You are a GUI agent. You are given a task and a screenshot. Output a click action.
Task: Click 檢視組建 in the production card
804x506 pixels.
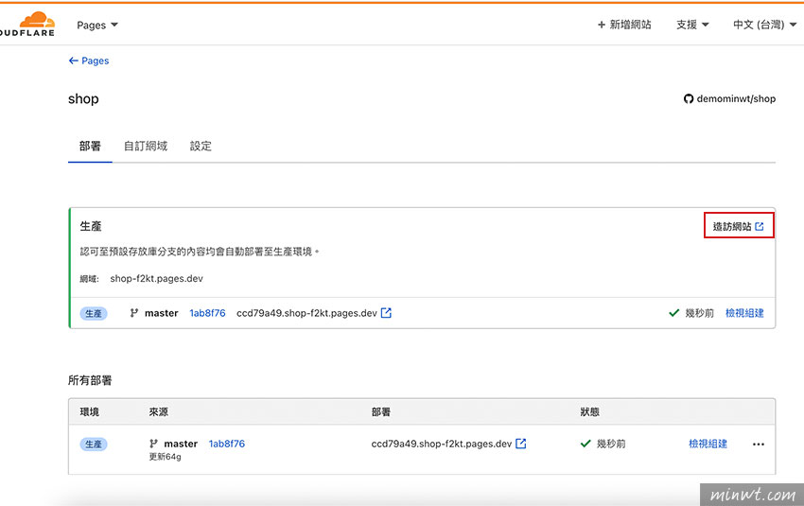tap(744, 313)
